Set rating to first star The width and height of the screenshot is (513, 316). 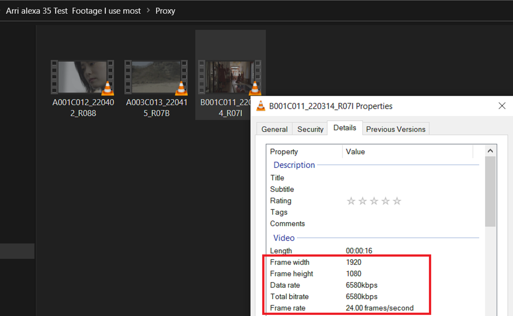pos(351,201)
